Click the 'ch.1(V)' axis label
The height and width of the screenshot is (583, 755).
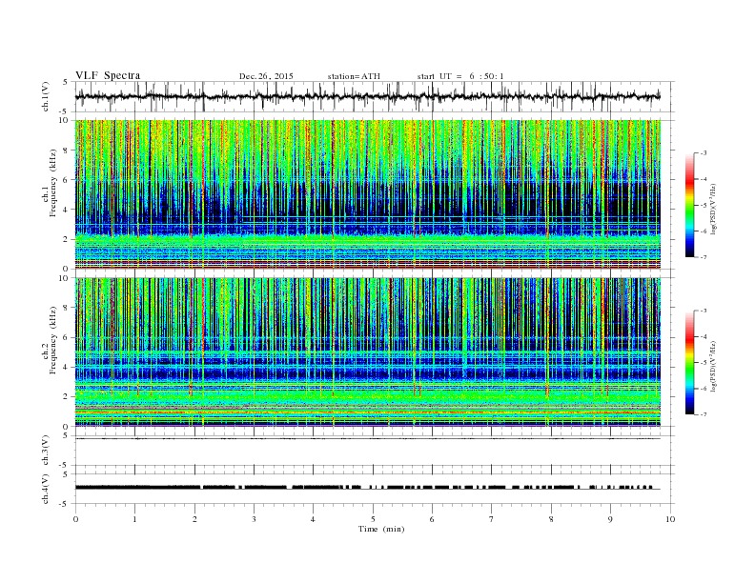(x=46, y=97)
